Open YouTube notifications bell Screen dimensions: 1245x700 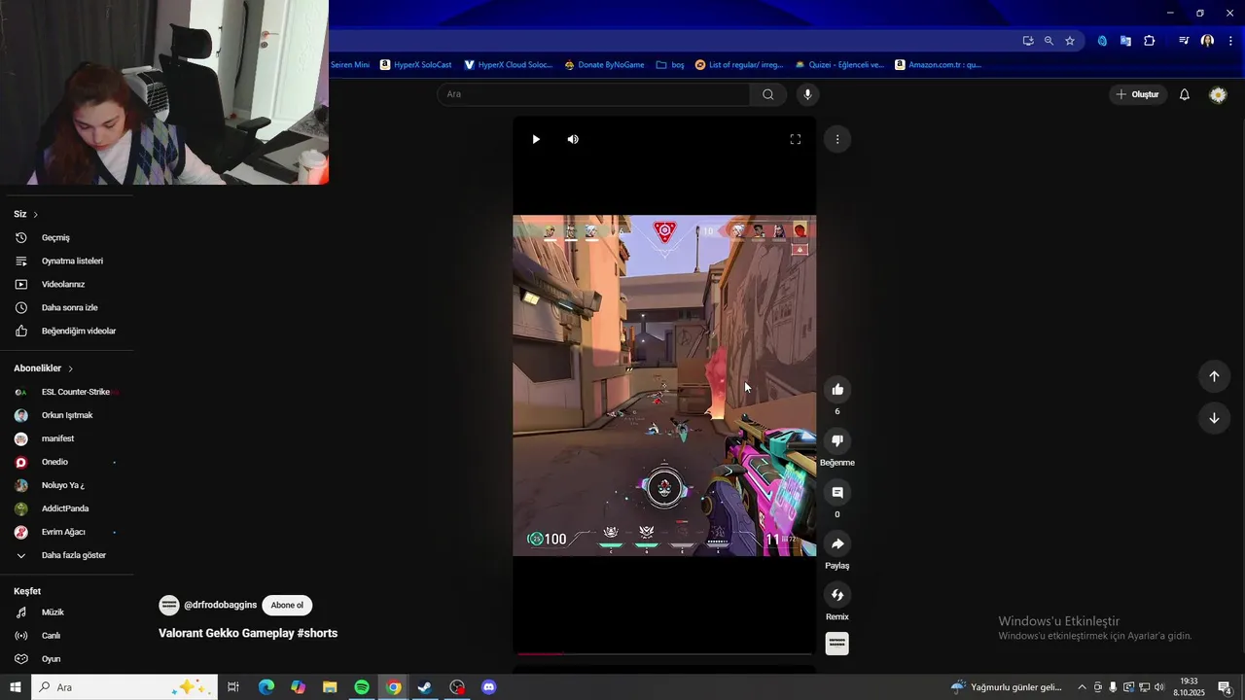pyautogui.click(x=1185, y=94)
